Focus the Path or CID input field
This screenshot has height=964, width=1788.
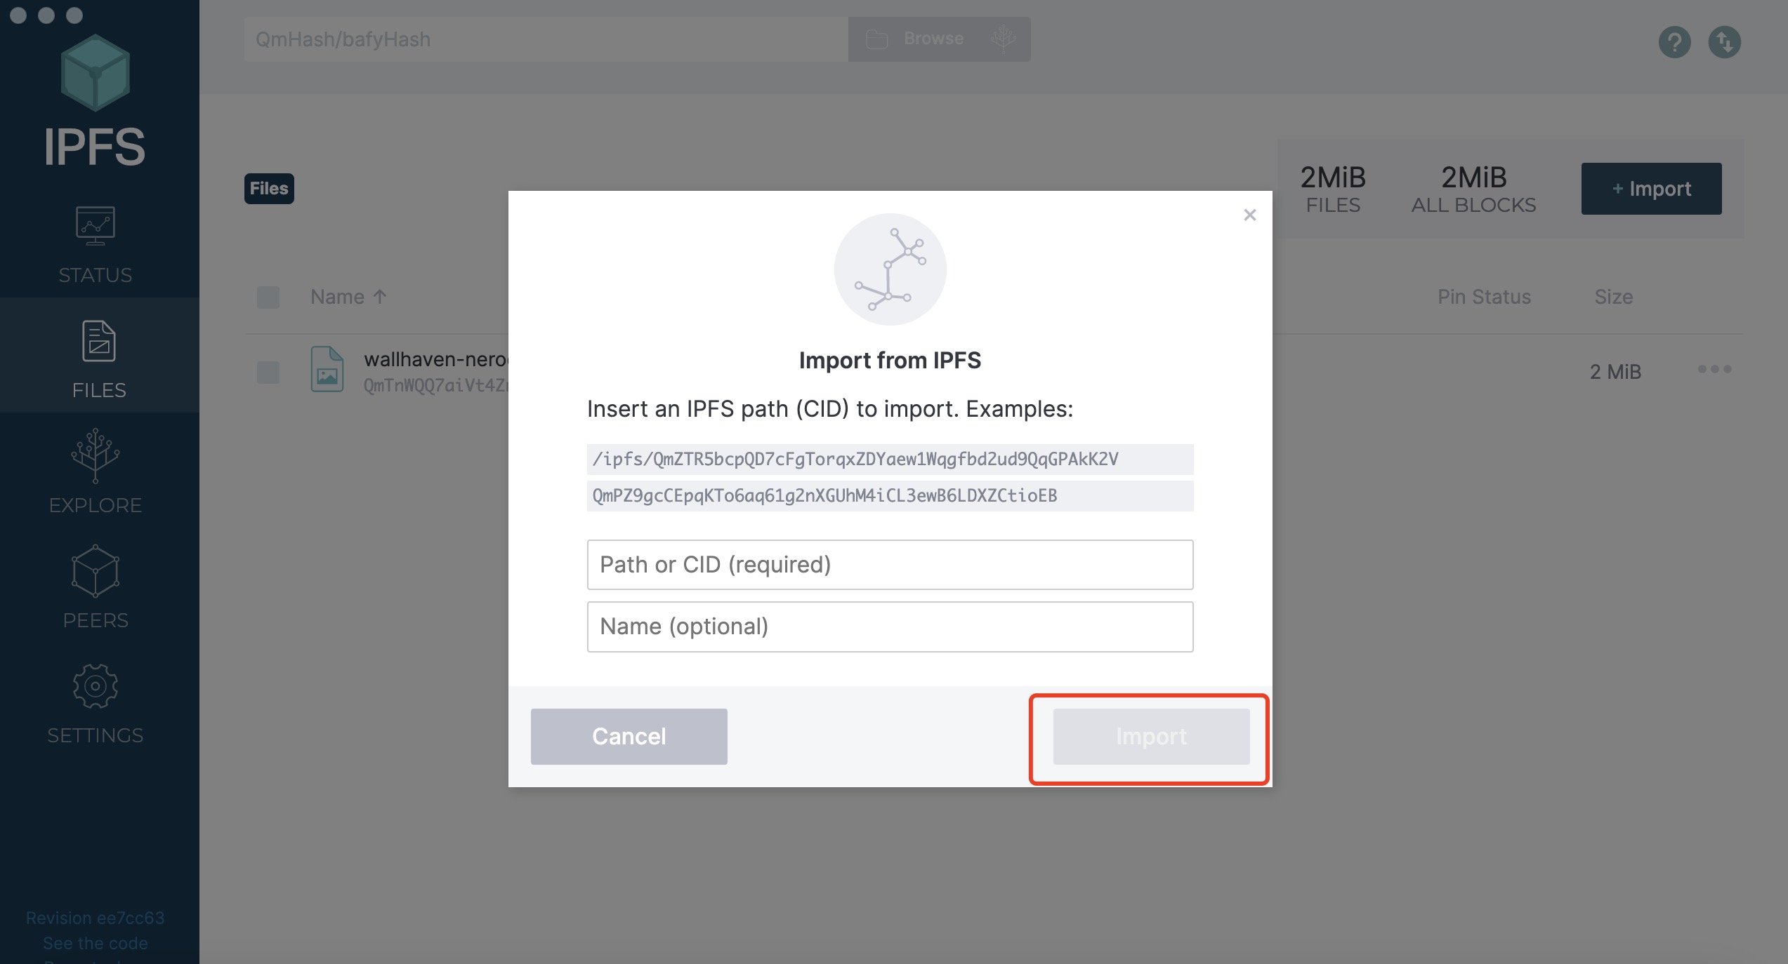click(890, 565)
